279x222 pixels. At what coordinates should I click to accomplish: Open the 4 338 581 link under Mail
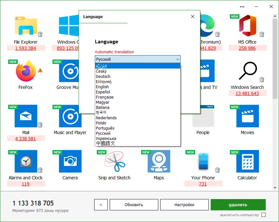point(26,139)
